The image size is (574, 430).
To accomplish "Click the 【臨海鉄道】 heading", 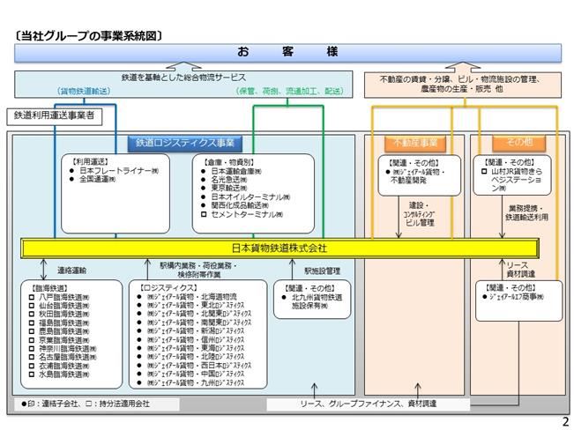I will [x=49, y=289].
